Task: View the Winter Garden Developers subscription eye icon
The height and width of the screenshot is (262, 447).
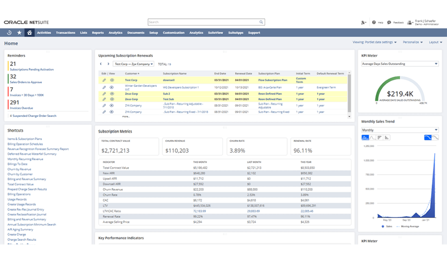Action: click(112, 87)
